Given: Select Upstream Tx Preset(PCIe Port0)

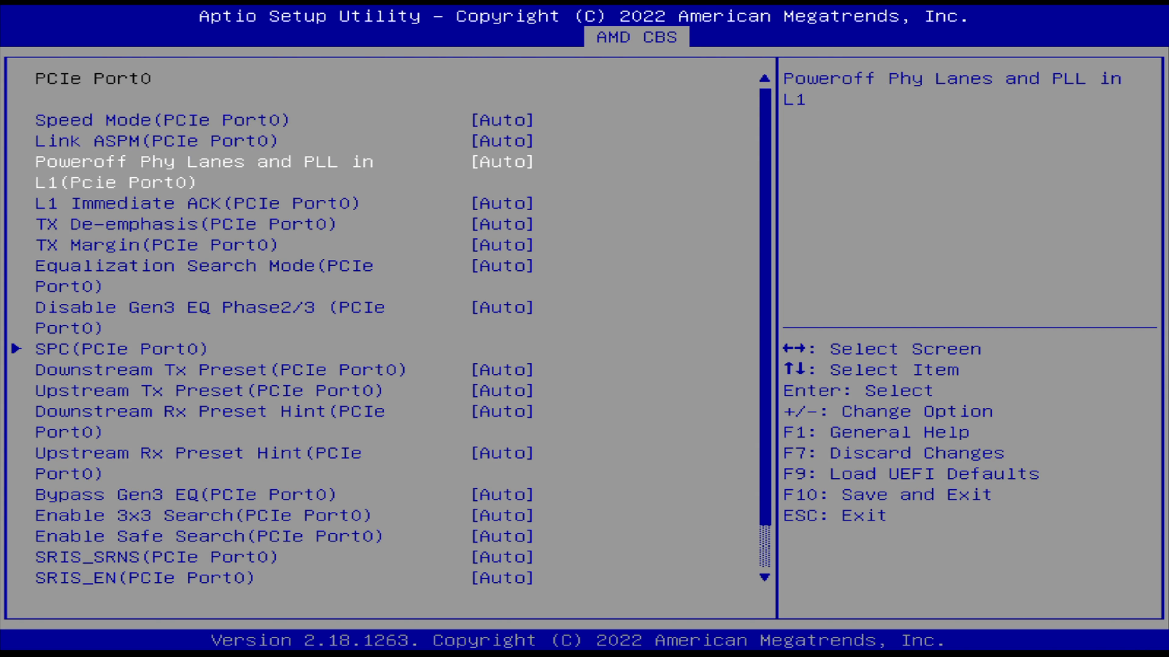Looking at the screenshot, I should pos(209,391).
